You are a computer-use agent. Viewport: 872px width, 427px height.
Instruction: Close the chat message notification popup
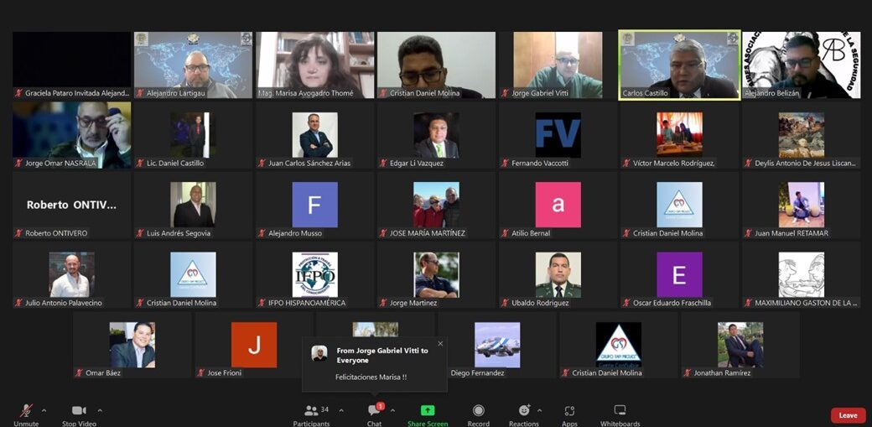[x=440, y=343]
